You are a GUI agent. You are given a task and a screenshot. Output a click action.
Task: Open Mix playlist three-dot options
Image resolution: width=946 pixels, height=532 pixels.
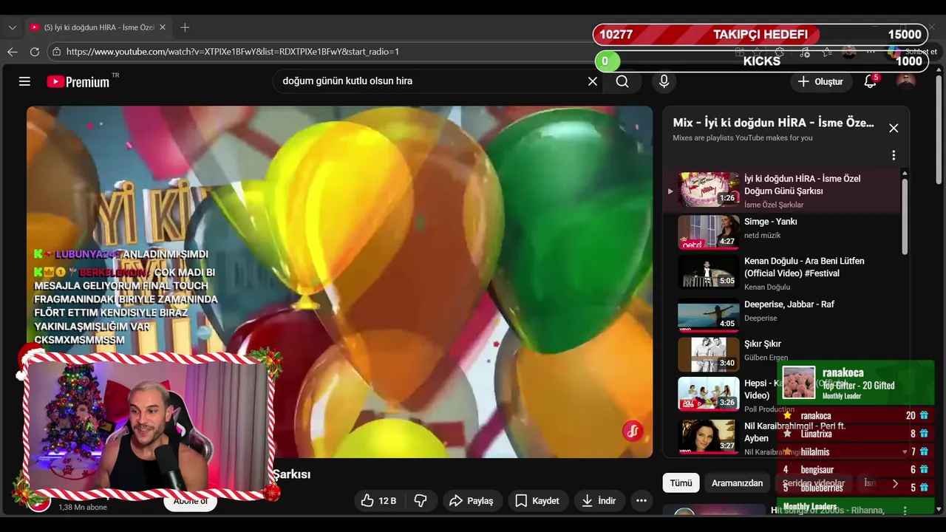coord(894,155)
